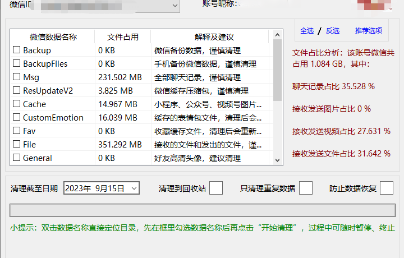Click the 解释及建议 column header

coord(214,37)
